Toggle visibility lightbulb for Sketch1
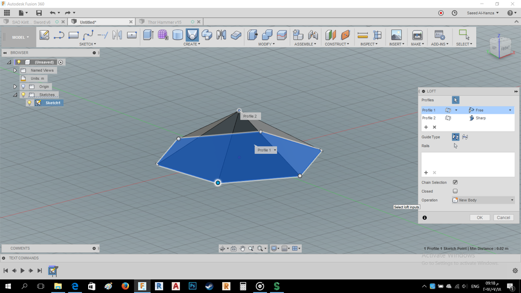This screenshot has width=521, height=293. [x=30, y=103]
